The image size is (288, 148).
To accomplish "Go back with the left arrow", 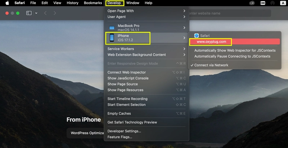I will click(45, 13).
